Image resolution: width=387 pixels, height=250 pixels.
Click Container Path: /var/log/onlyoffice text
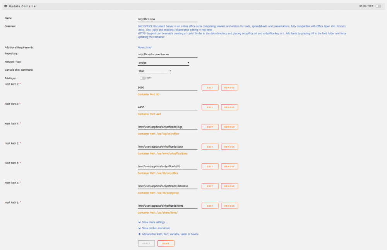[158, 134]
